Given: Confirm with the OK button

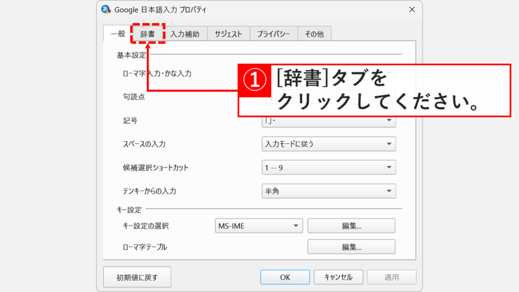Looking at the screenshot, I should point(285,277).
